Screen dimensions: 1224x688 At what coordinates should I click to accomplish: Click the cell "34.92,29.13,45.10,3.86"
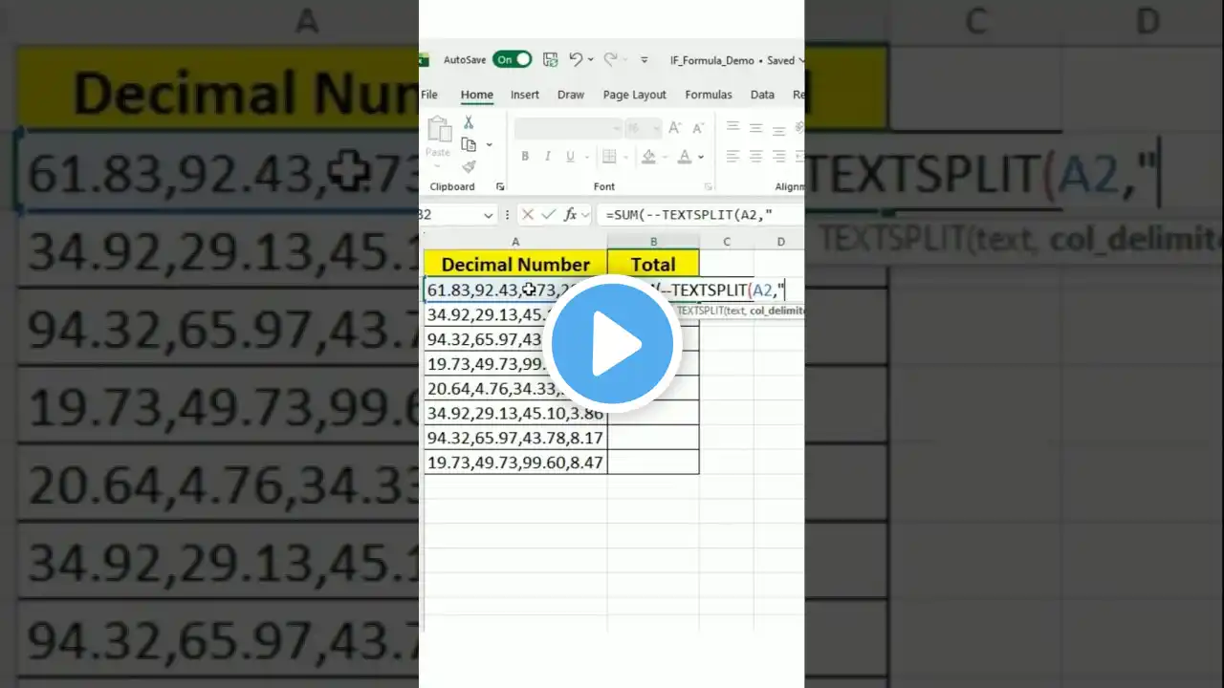click(x=515, y=413)
